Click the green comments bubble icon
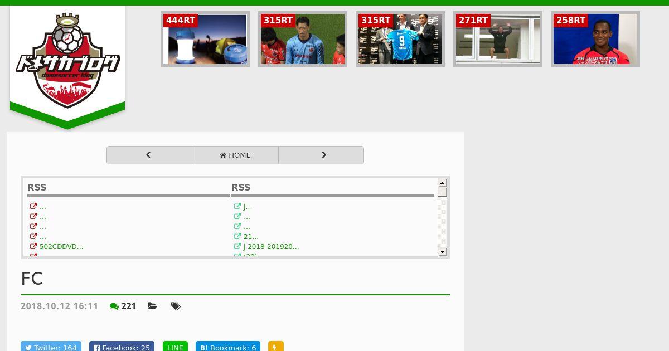The image size is (669, 351). coord(114,306)
